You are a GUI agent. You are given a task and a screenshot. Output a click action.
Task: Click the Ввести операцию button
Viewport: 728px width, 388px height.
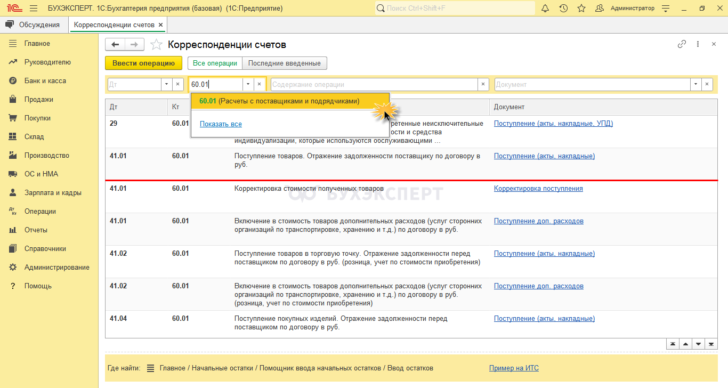(x=143, y=63)
